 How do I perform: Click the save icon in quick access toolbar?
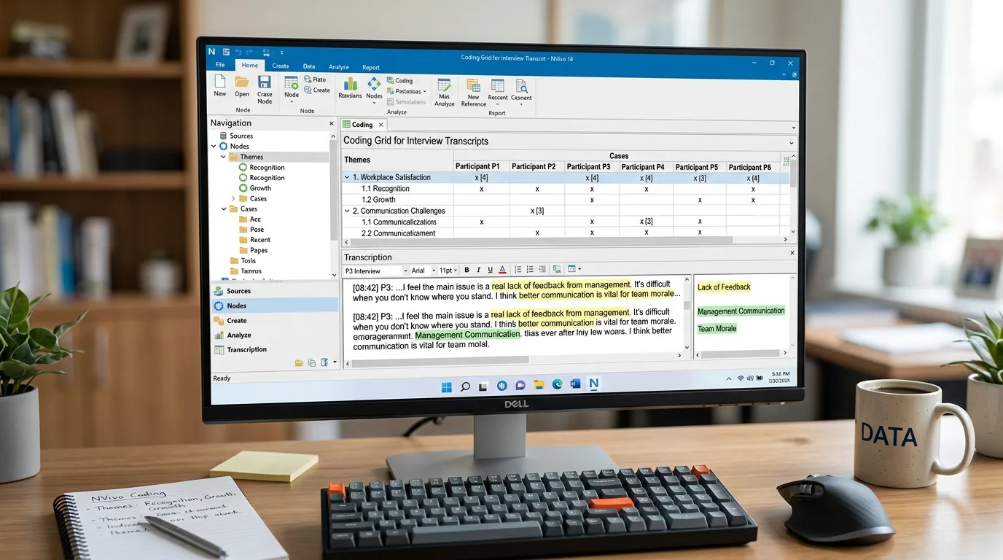tap(227, 52)
